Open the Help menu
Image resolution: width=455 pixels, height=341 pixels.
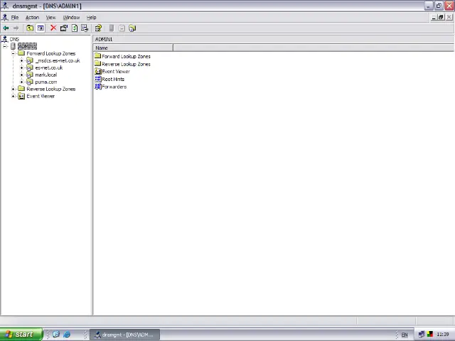[x=92, y=17]
